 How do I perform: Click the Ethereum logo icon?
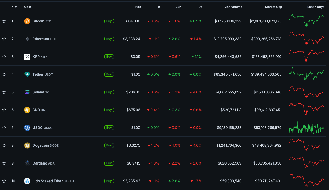click(27, 39)
